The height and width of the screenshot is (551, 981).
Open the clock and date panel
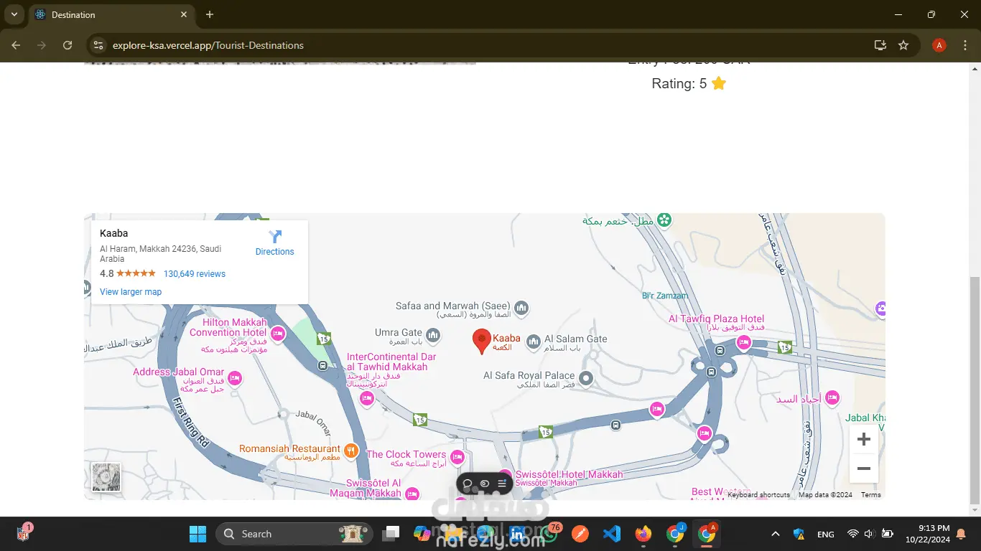pos(928,534)
